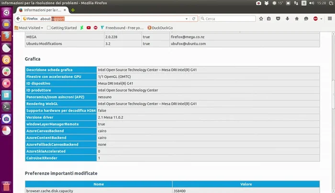335x193 pixels.
Task: Click the screenshot camera tray indicator
Action: [258, 3]
